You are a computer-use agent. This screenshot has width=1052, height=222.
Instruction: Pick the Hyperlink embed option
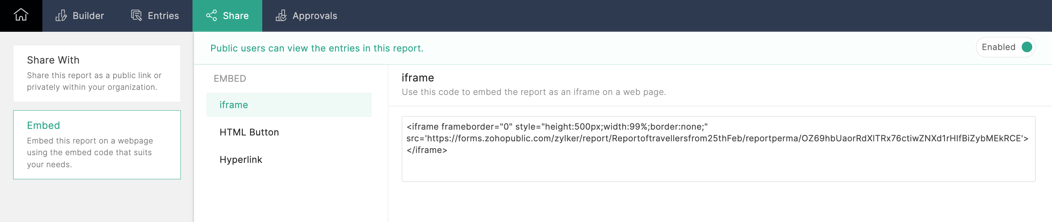coord(241,160)
